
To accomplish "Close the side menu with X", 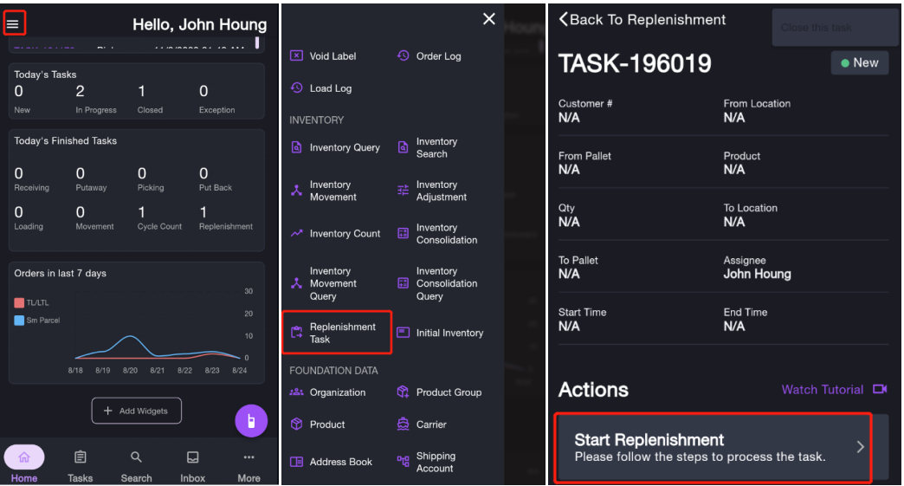I will pyautogui.click(x=489, y=19).
